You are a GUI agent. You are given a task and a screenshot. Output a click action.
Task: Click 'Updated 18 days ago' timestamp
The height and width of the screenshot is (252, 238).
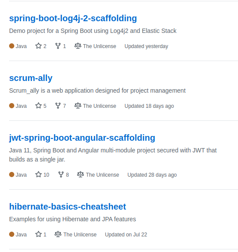(149, 106)
